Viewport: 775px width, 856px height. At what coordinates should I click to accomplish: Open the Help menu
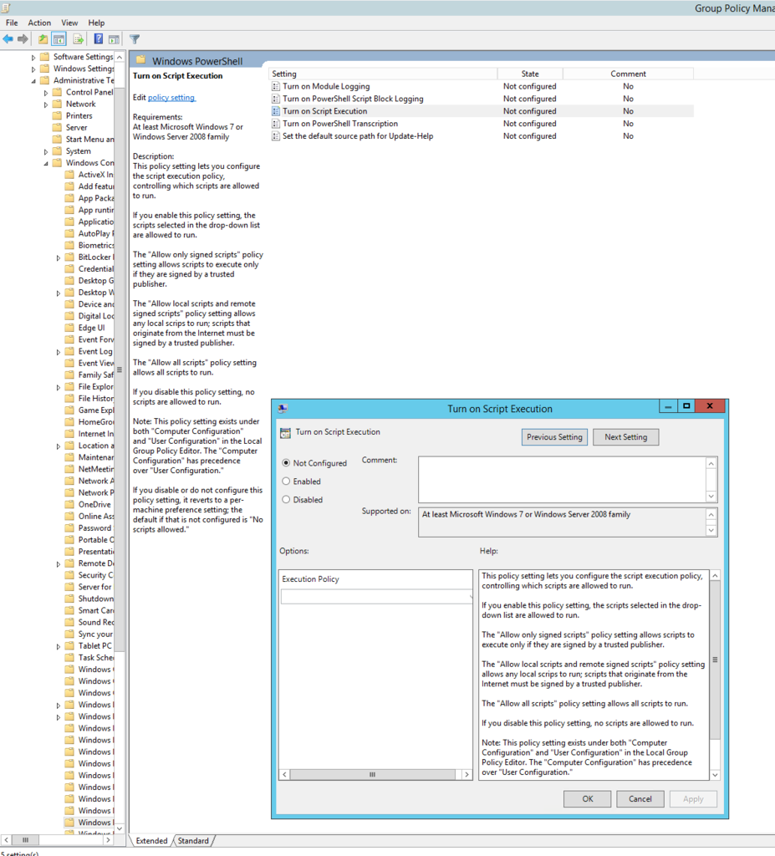pos(96,23)
